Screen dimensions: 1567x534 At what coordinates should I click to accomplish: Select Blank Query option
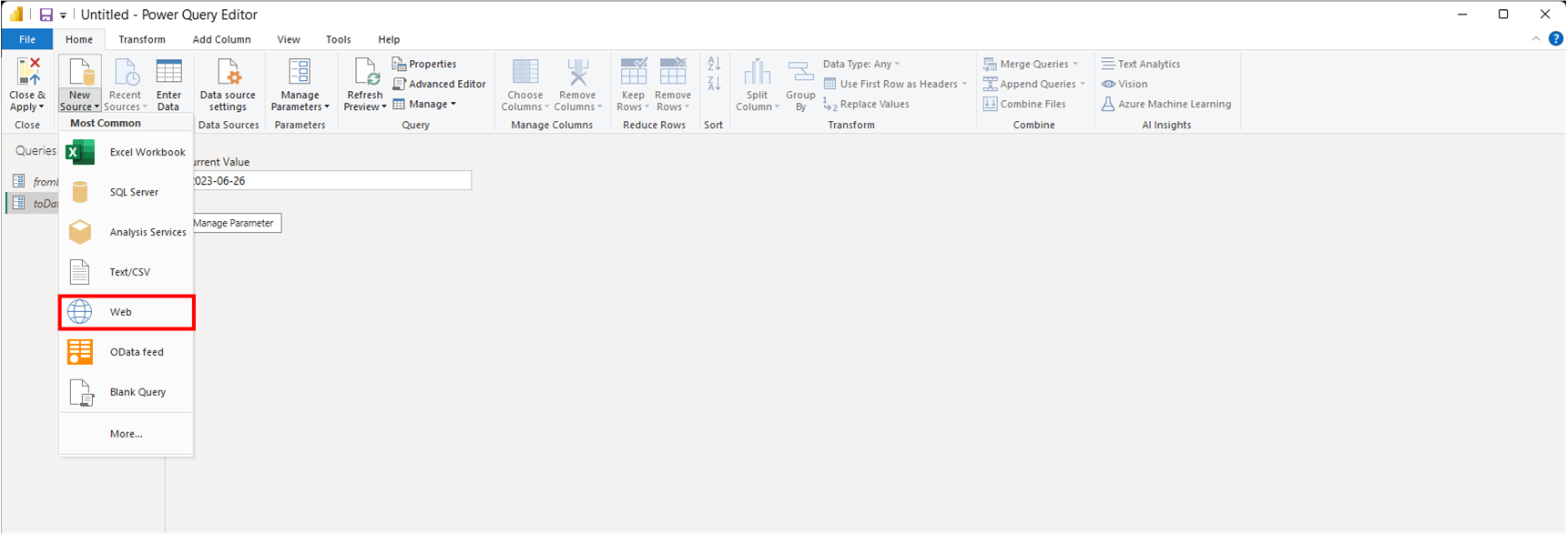click(127, 392)
